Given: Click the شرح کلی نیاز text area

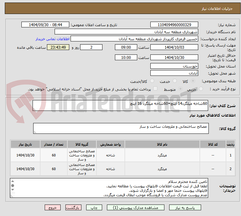Looking at the screenshot, I should [120, 105].
